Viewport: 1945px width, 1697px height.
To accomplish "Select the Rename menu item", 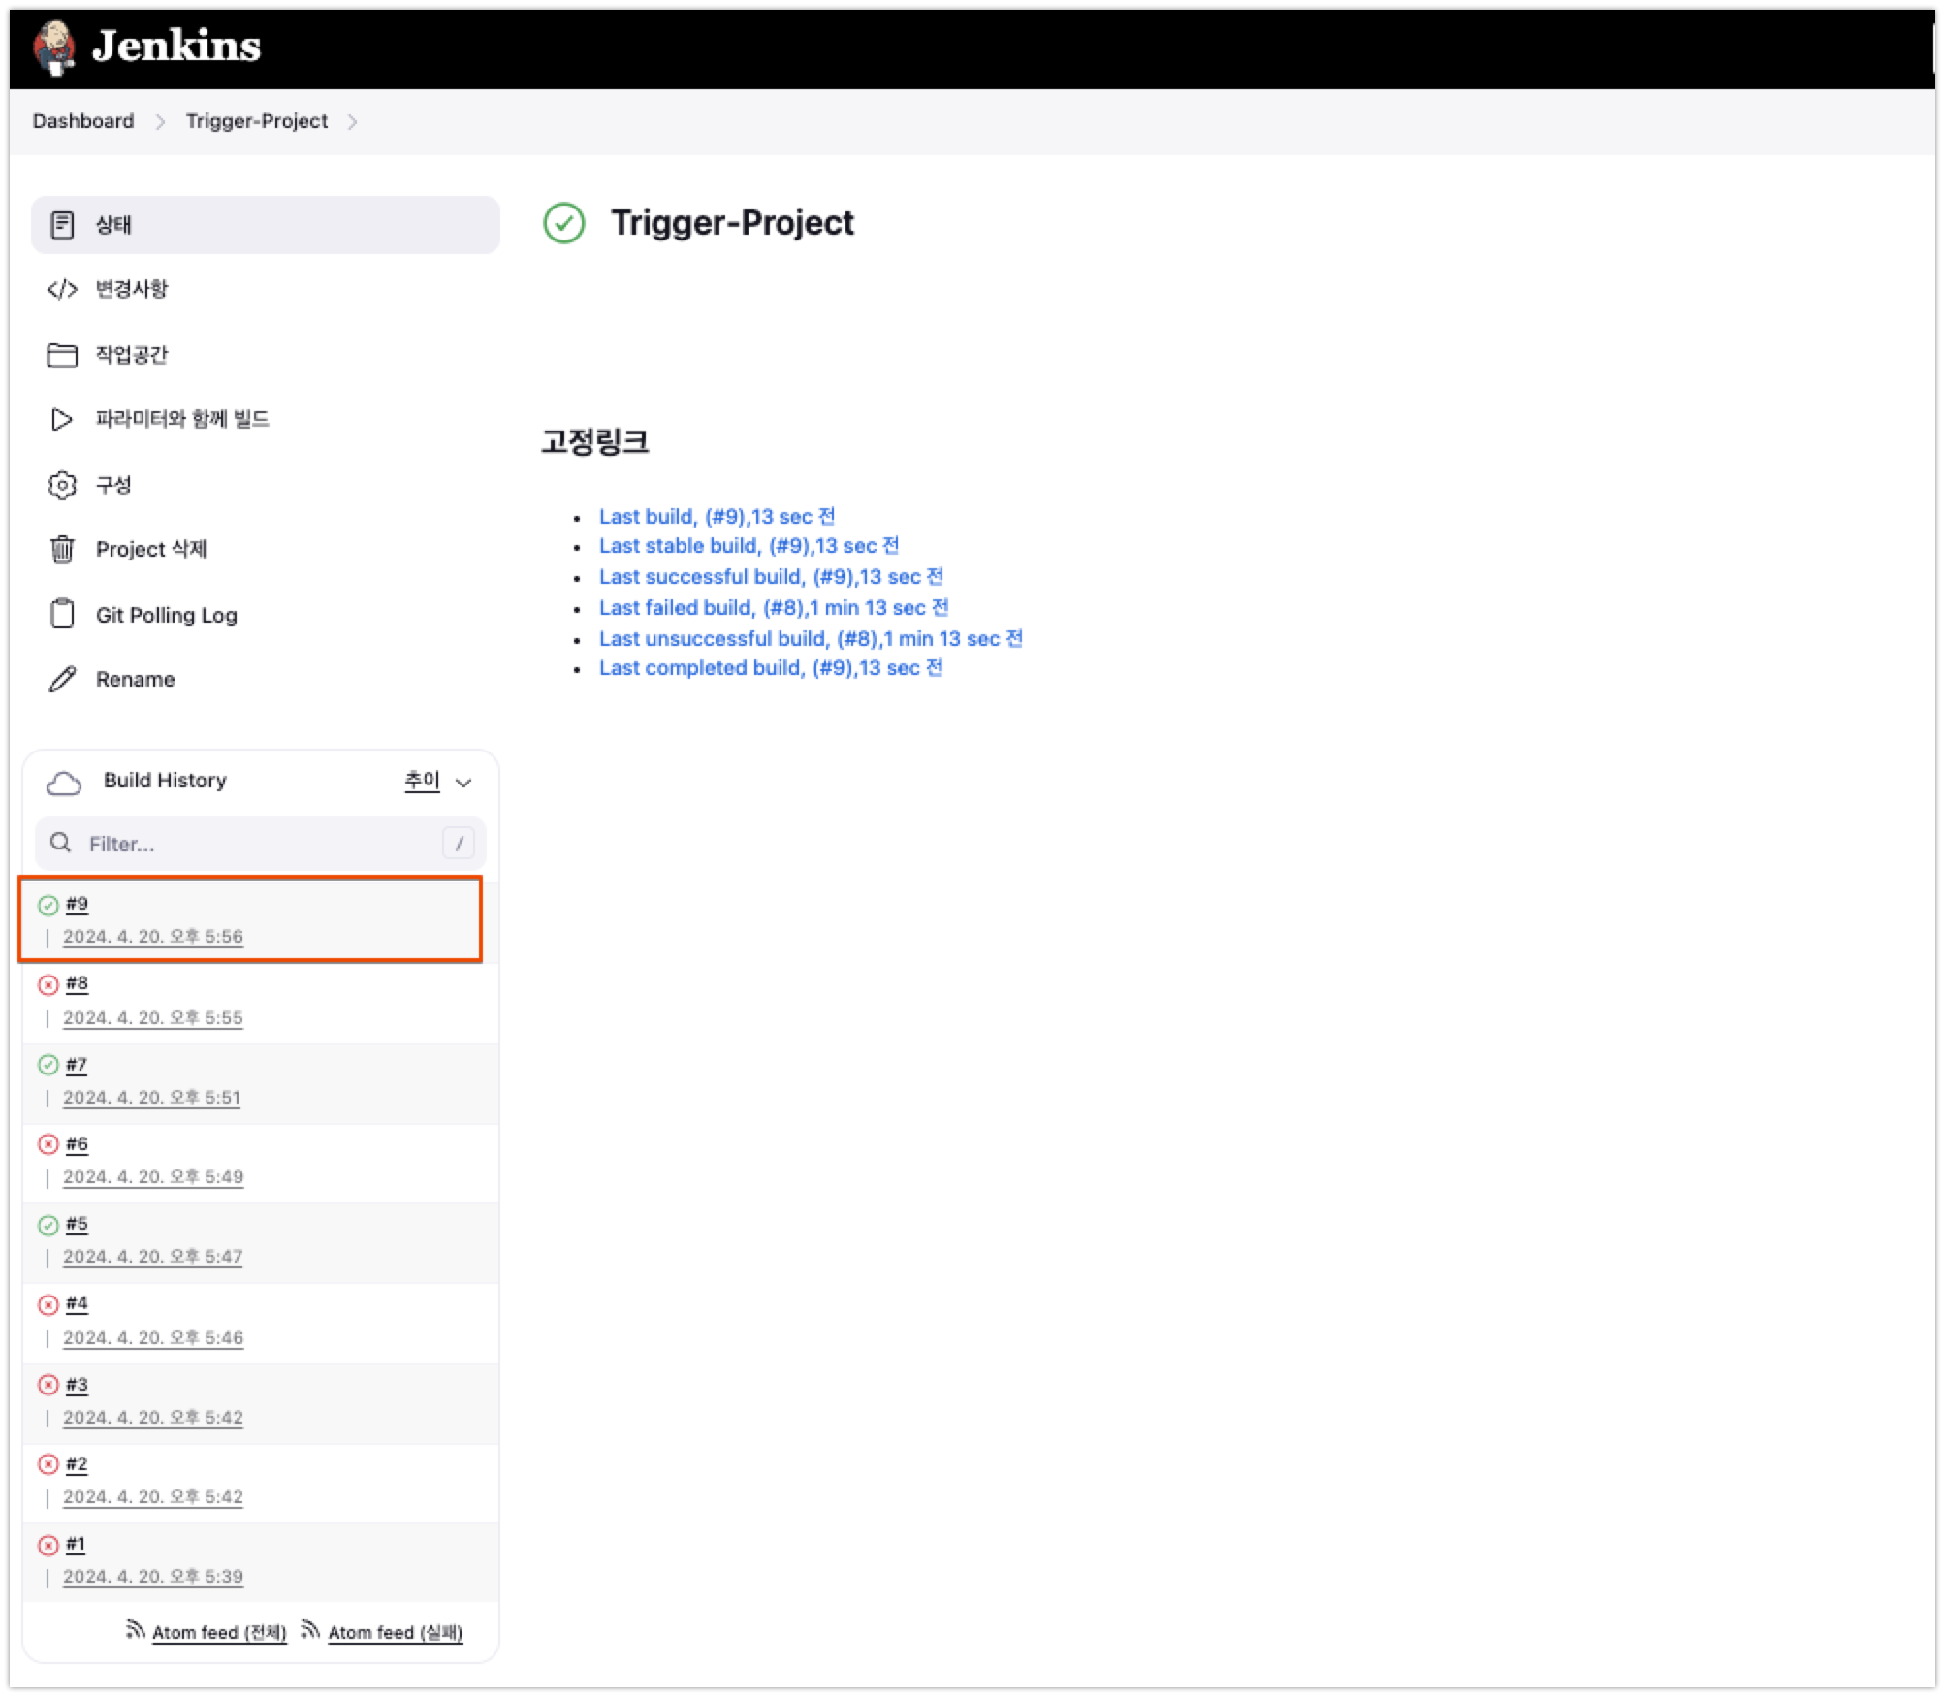I will pyautogui.click(x=266, y=679).
